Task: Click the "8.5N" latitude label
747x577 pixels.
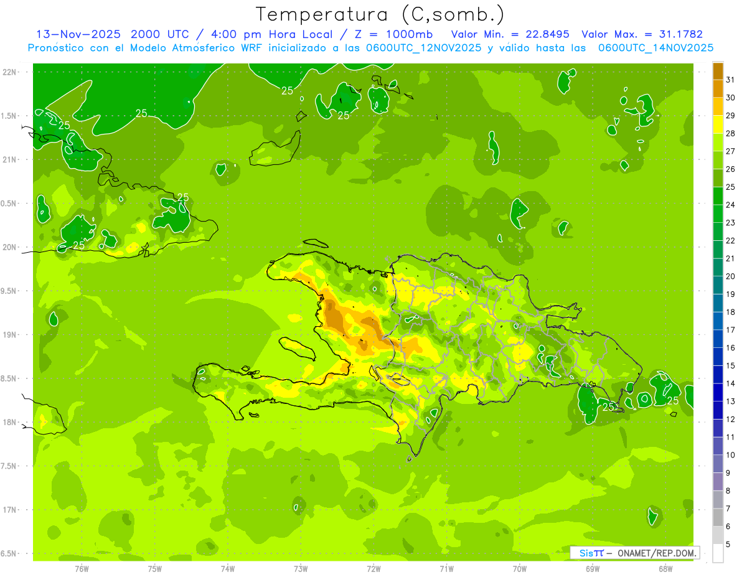Action: tap(9, 378)
